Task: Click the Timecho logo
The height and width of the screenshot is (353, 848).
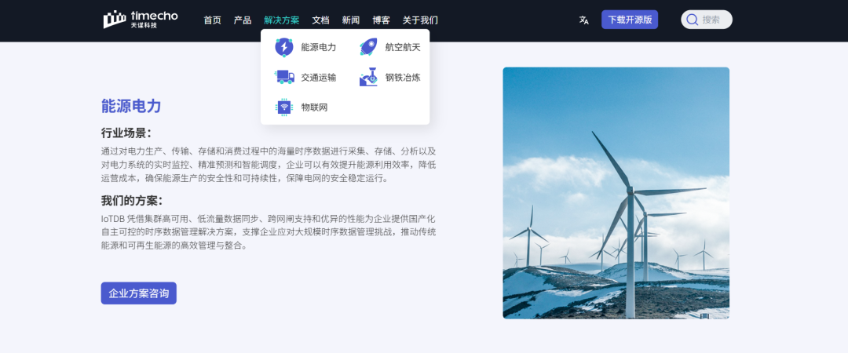Action: click(x=140, y=20)
